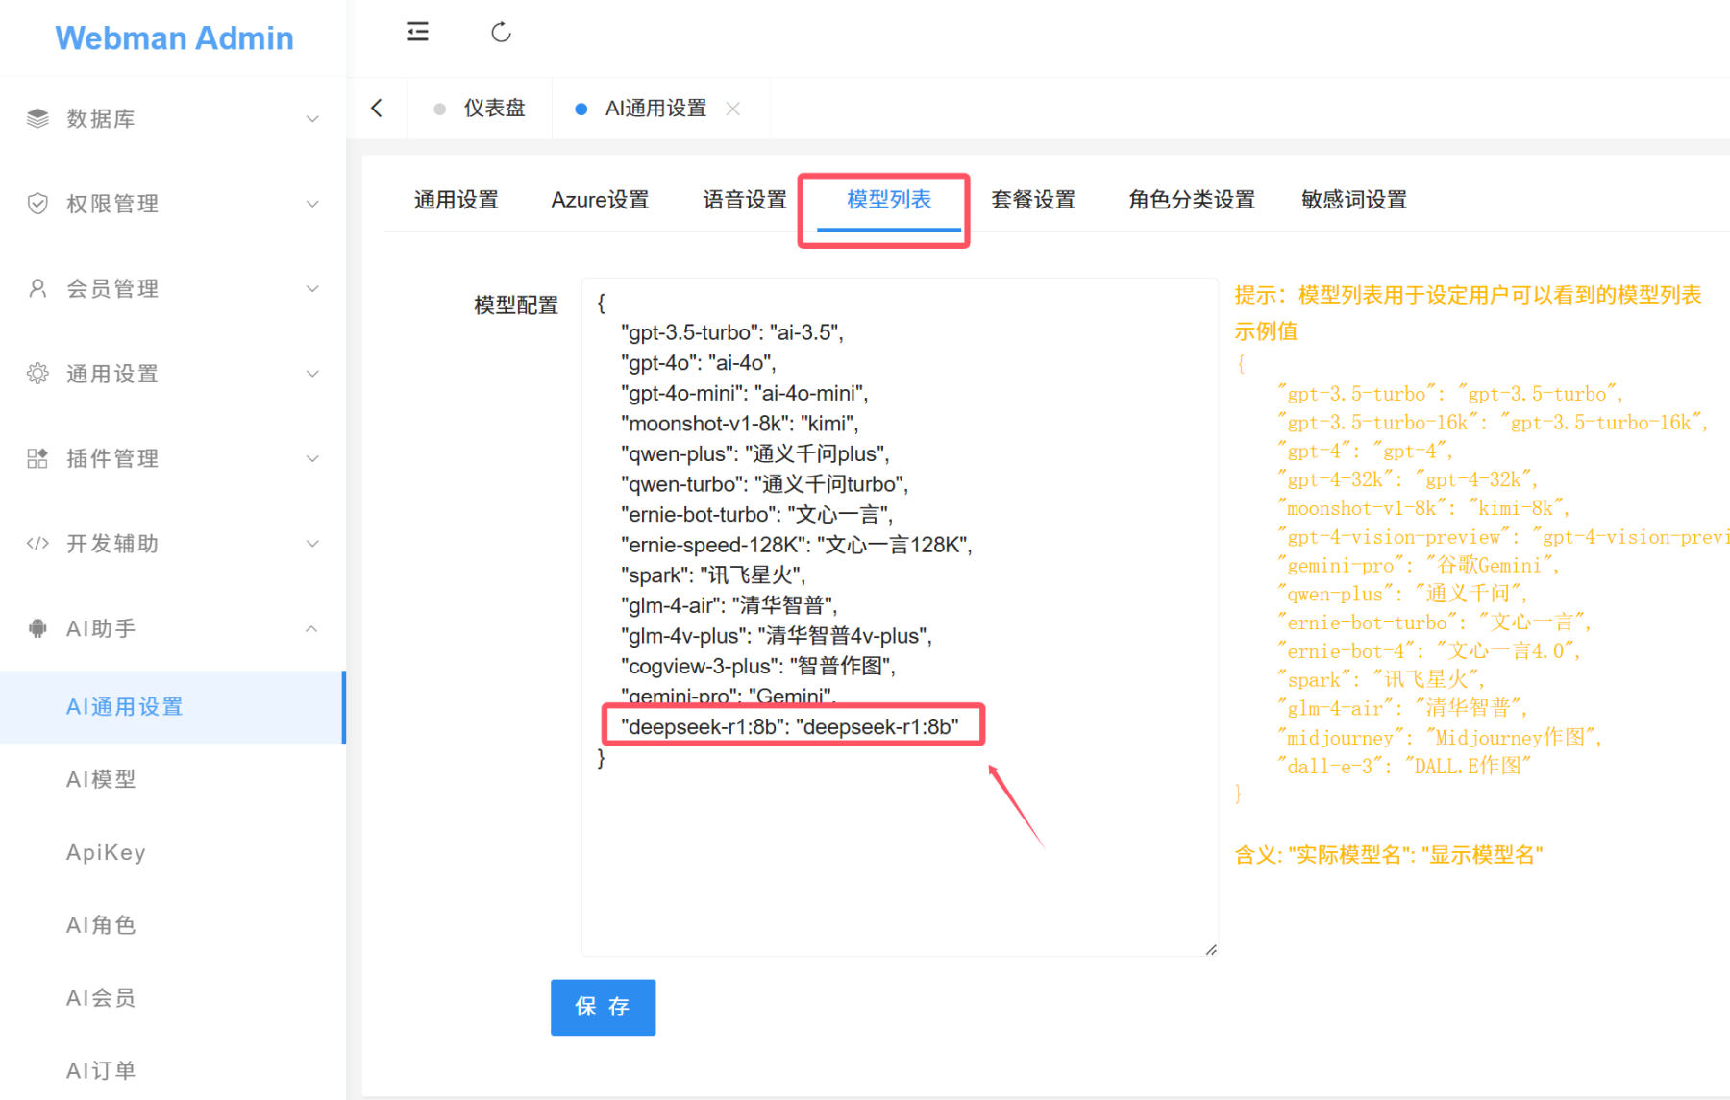The image size is (1730, 1100).
Task: Open the 敏感词设置 tab
Action: point(1354,200)
